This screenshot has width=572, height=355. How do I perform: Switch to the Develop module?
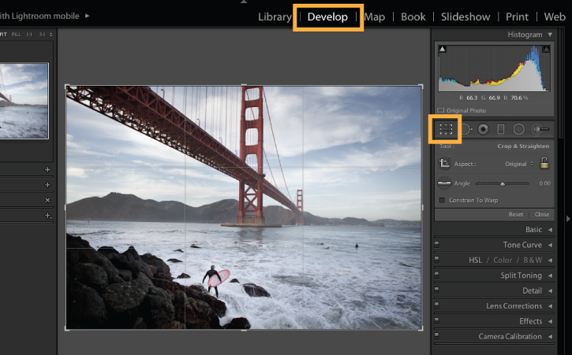327,17
